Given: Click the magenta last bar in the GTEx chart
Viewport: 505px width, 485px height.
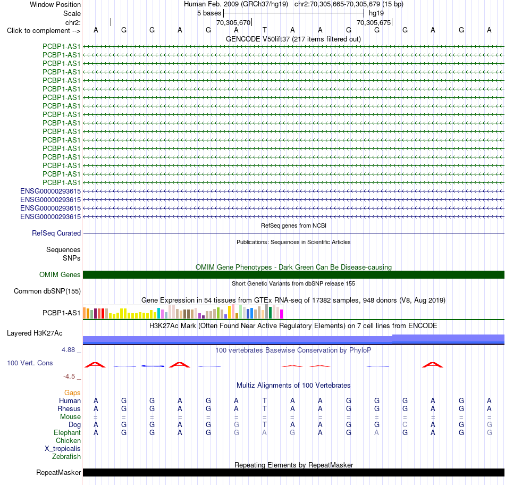Looking at the screenshot, I should coord(282,314).
